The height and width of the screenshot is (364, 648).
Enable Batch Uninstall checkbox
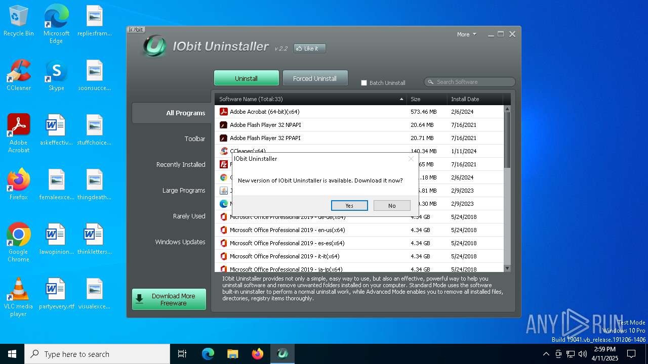click(363, 83)
